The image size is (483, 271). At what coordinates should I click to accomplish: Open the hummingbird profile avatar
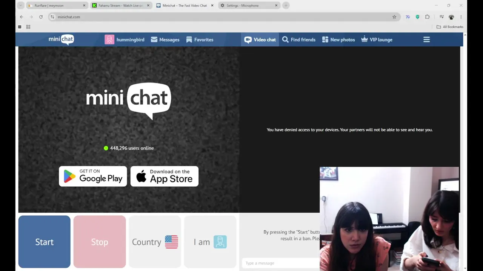109,40
